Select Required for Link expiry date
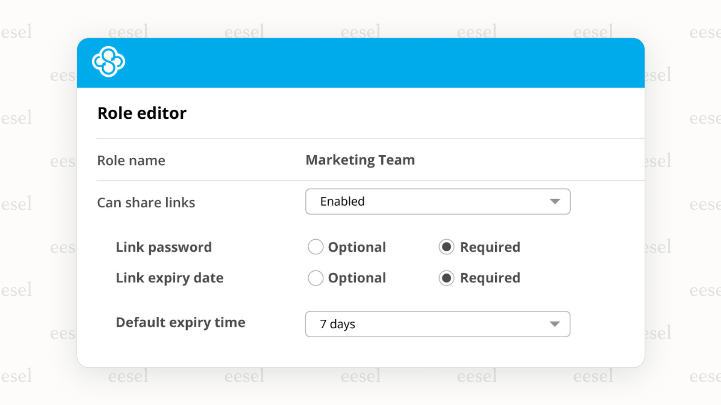This screenshot has height=405, width=721. (x=446, y=278)
